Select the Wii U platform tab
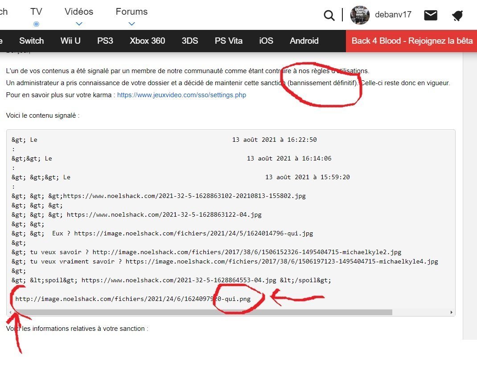 [70, 41]
